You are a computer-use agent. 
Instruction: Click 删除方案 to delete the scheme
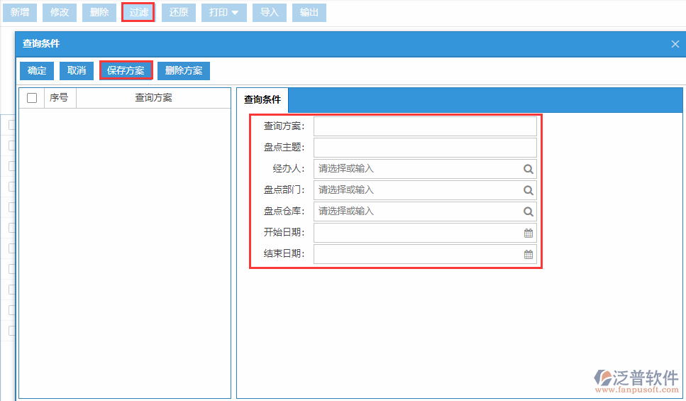coord(184,70)
